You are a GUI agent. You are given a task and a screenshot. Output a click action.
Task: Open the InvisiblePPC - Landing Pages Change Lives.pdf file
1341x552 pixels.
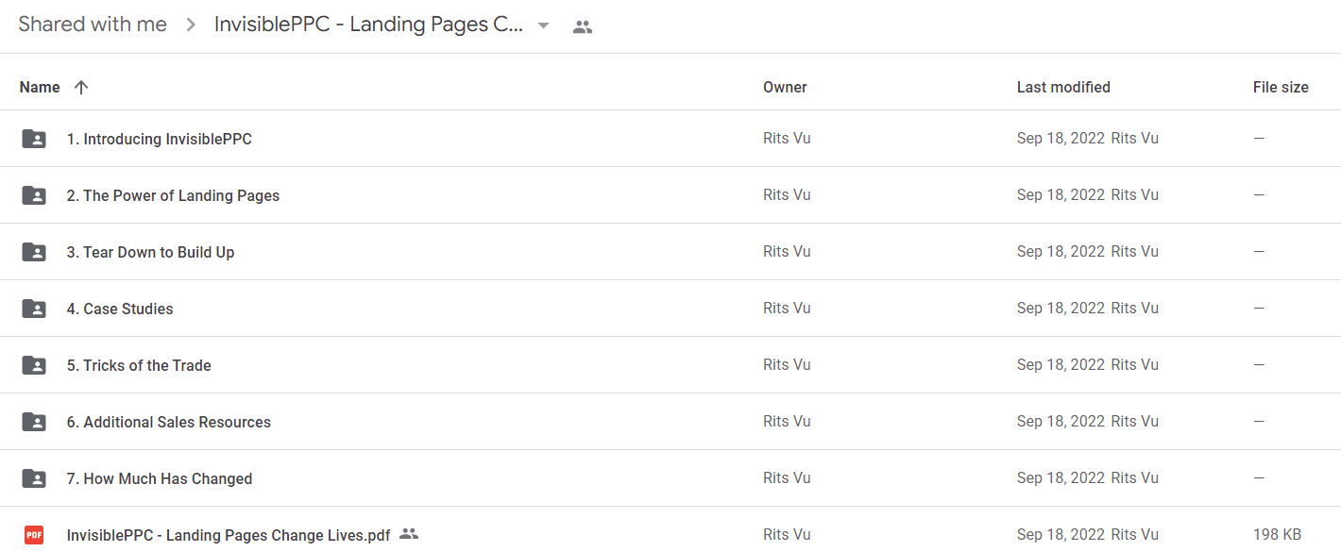pos(229,535)
